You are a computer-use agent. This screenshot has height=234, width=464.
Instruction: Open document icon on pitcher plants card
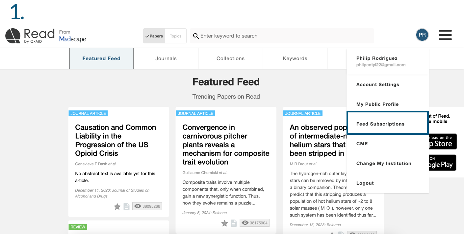(234, 223)
